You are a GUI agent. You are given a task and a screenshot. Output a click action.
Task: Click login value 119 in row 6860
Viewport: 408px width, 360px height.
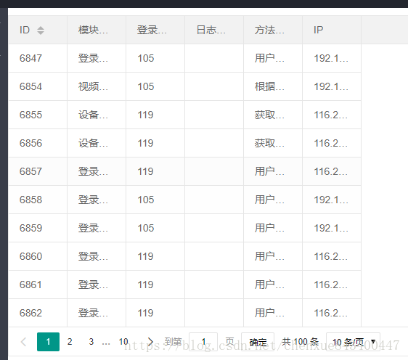pos(155,257)
